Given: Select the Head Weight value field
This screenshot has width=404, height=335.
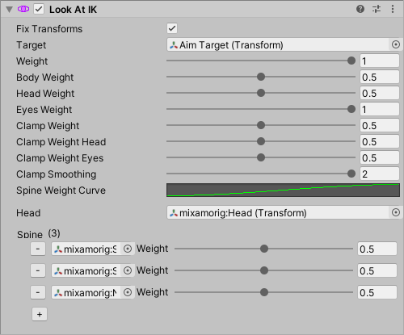Looking at the screenshot, I should (x=380, y=93).
